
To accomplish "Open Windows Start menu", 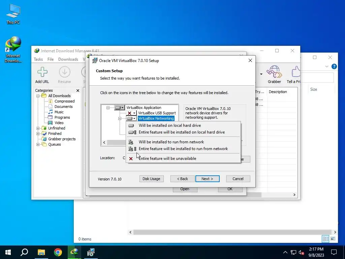I will pos(8,252).
